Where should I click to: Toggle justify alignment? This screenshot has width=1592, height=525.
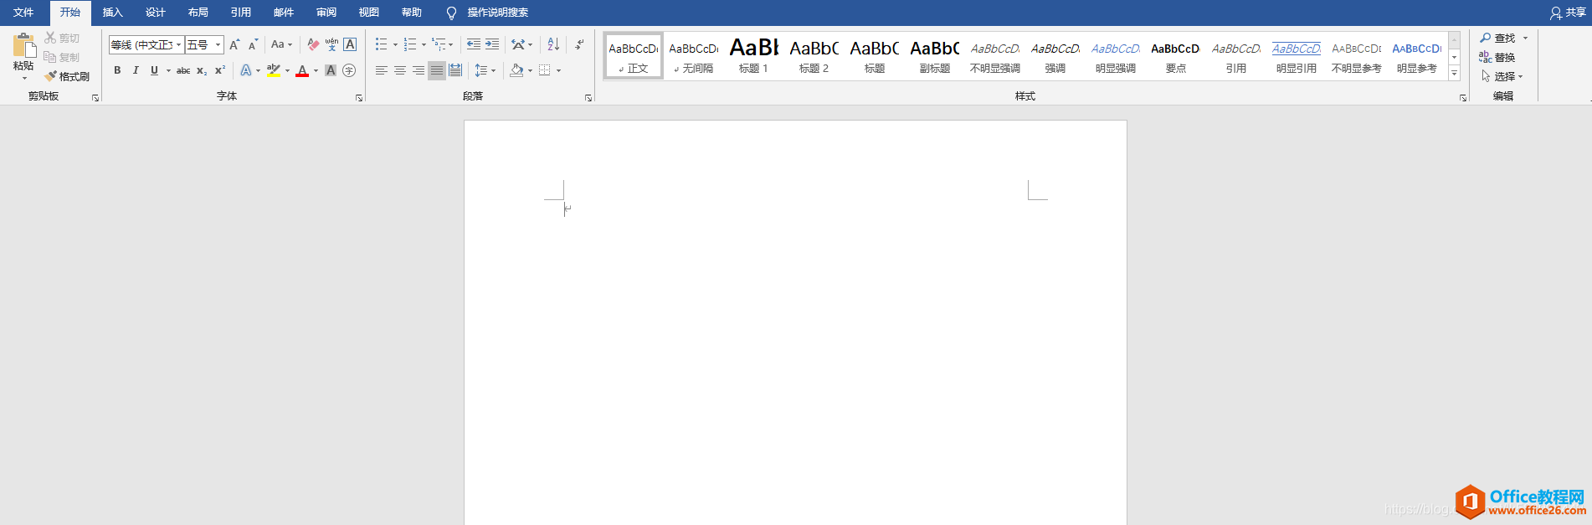pyautogui.click(x=437, y=70)
